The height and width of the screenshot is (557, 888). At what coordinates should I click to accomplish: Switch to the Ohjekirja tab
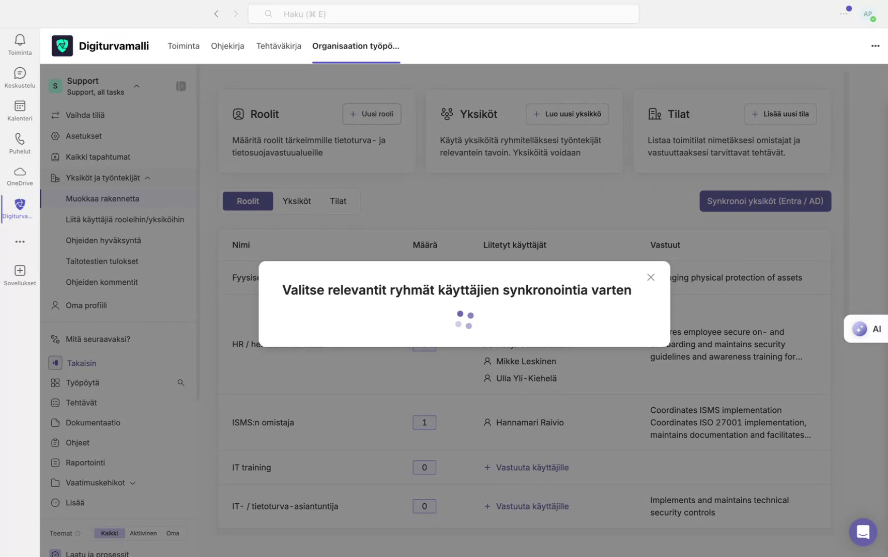click(x=227, y=45)
